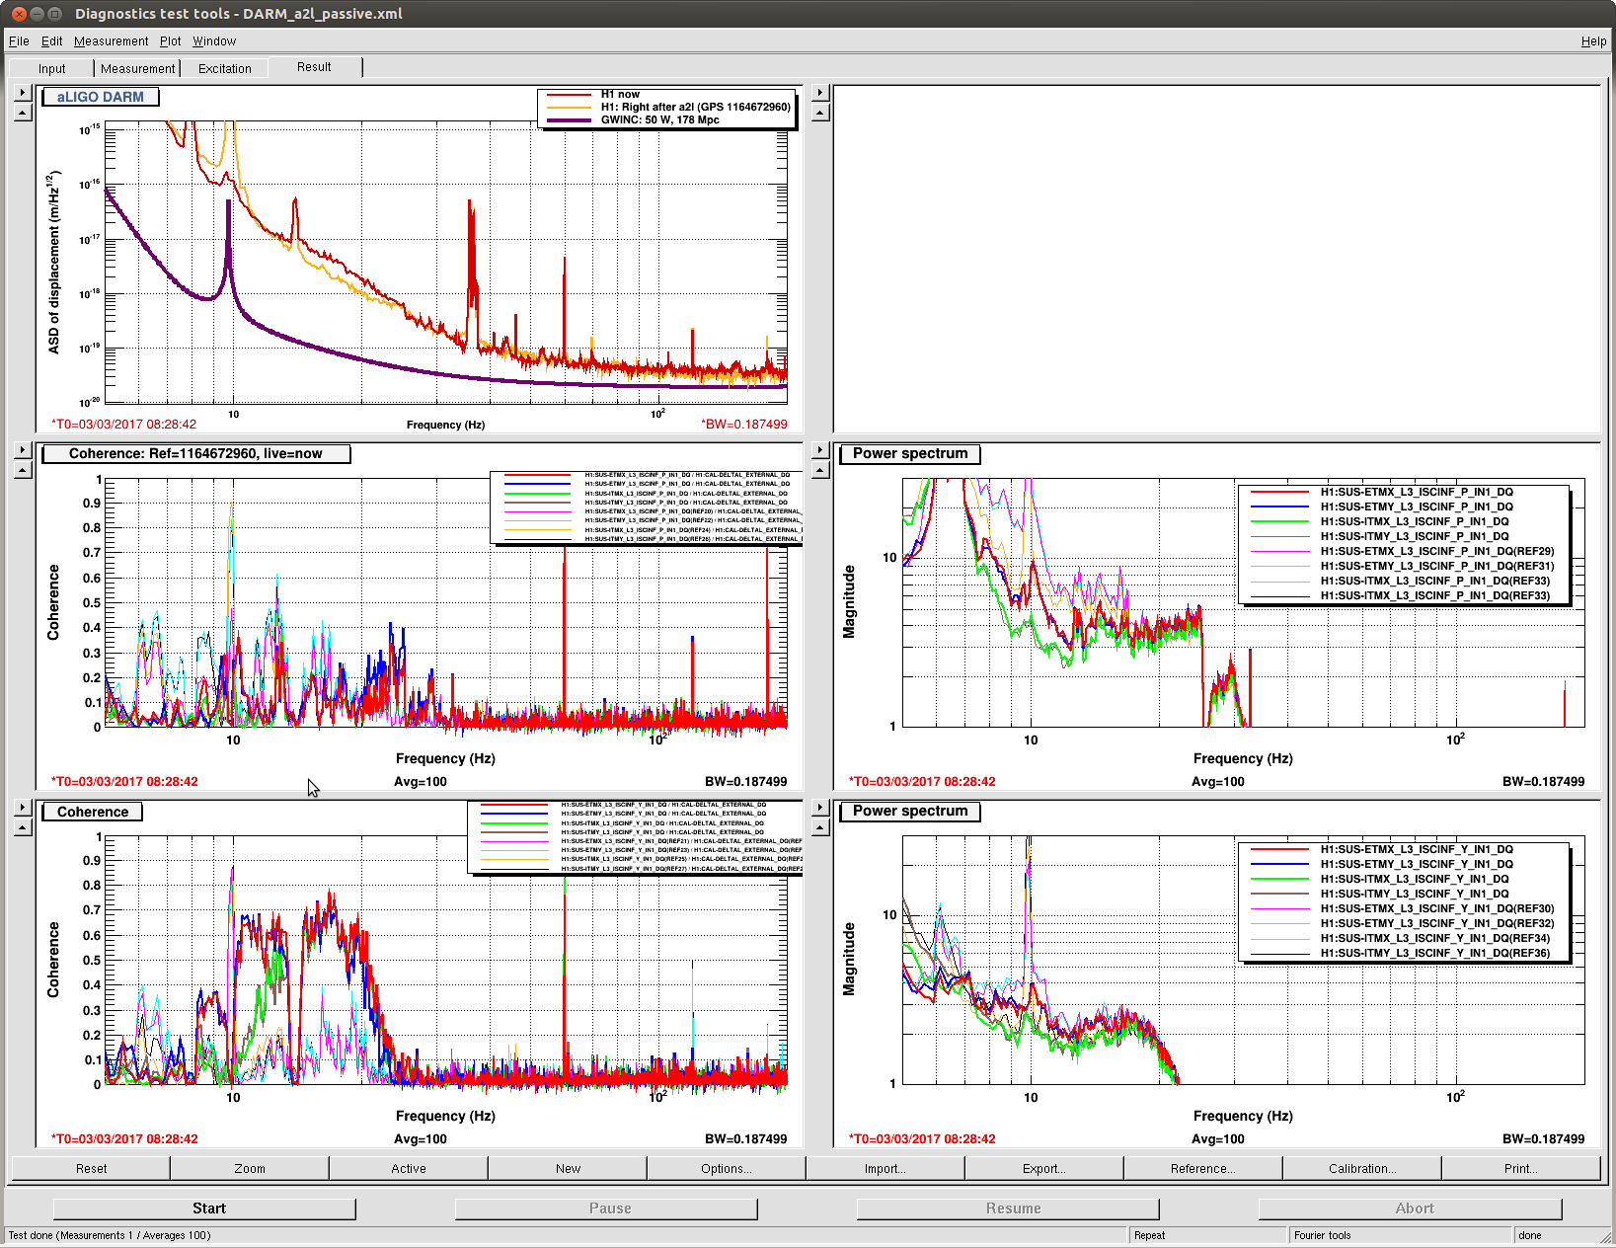
Task: Click H1:SUS-ETMX_L3_ISCINF_P_IN1_DQ(REF29) legend entry
Action: (x=1437, y=551)
